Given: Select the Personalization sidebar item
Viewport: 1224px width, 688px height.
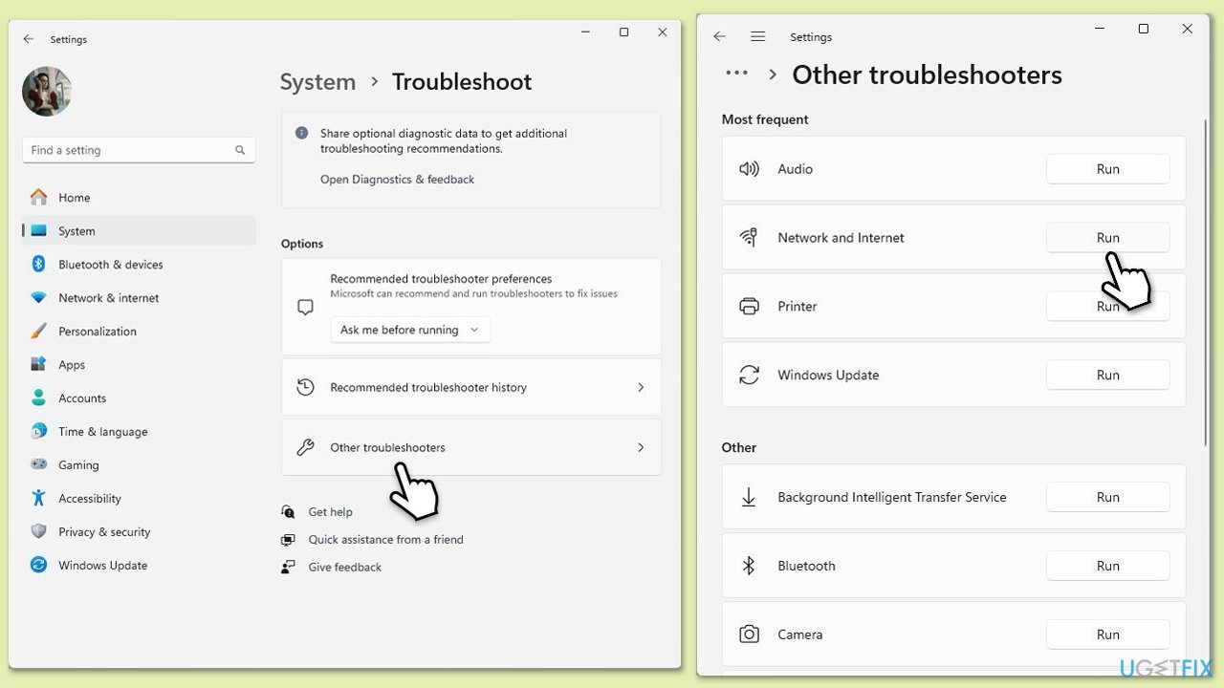Looking at the screenshot, I should click(97, 332).
